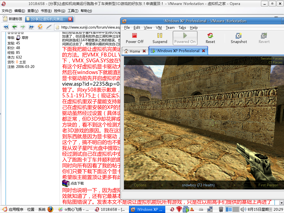Open the 位置 places menu

[31, 209]
